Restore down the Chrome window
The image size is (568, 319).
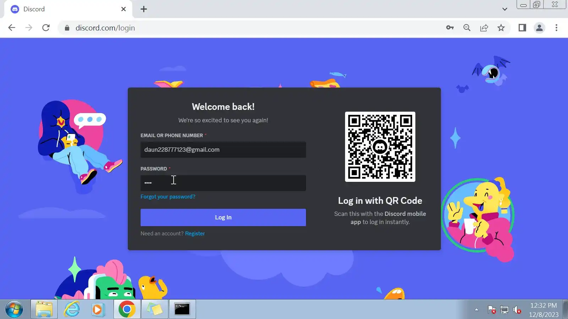point(537,5)
